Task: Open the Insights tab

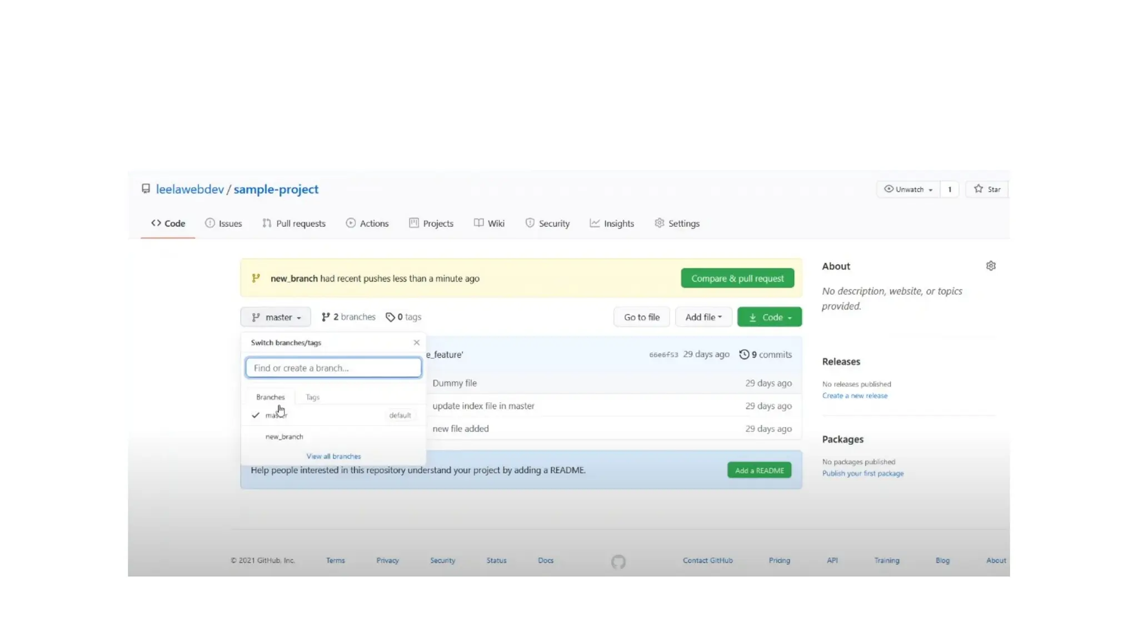Action: (612, 223)
